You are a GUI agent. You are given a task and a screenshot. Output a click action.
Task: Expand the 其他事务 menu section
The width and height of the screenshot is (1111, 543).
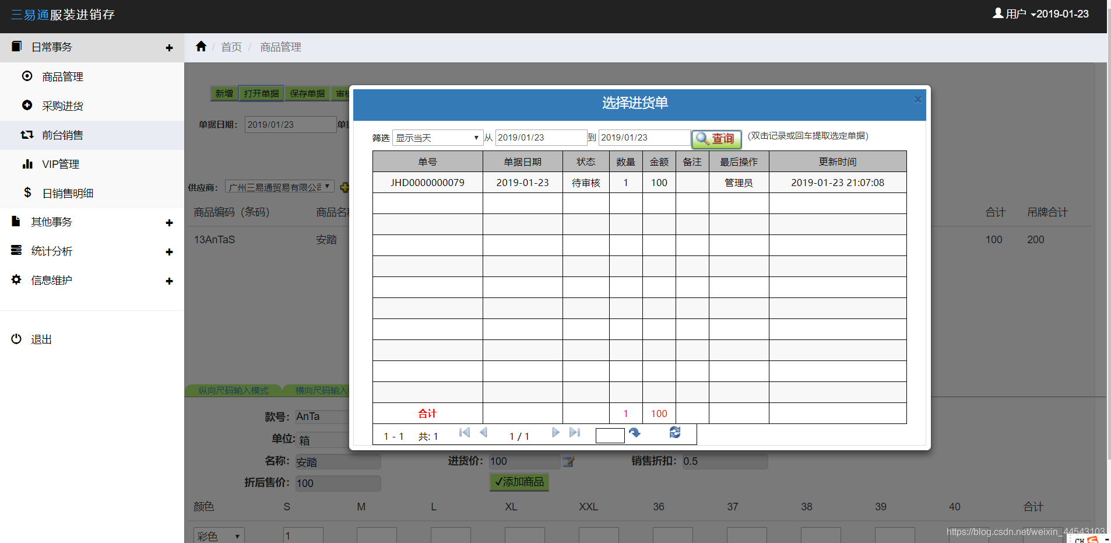pyautogui.click(x=169, y=223)
